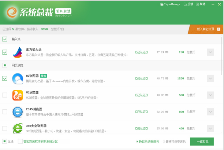
Task: Click 【已认证】 label in QQ浏览器 row
Action: click(141, 78)
